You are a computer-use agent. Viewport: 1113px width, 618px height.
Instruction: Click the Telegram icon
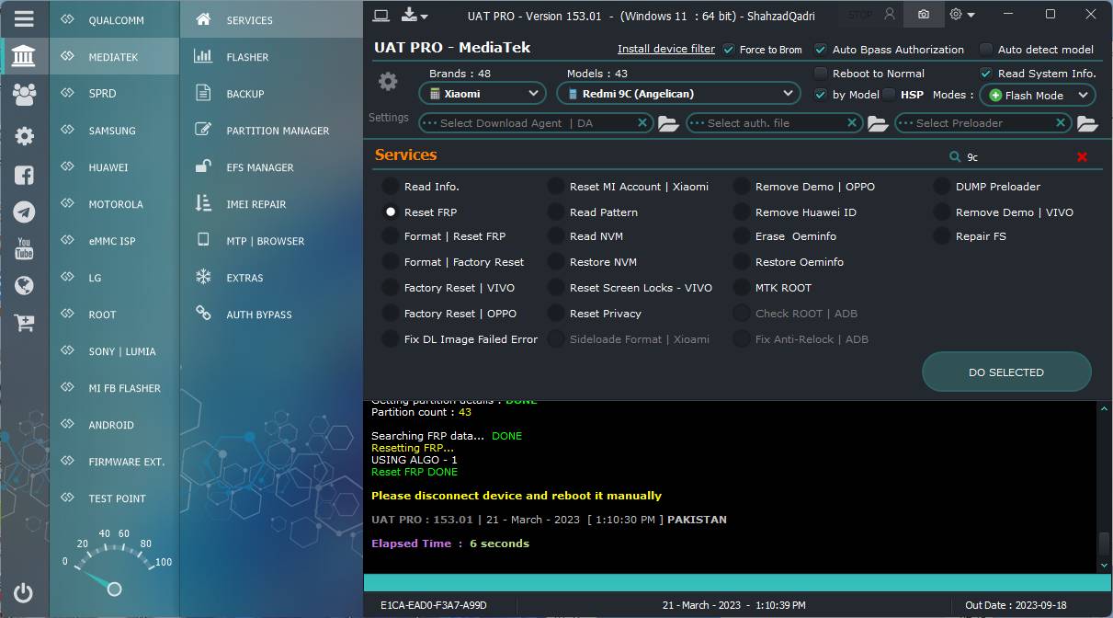click(x=24, y=212)
